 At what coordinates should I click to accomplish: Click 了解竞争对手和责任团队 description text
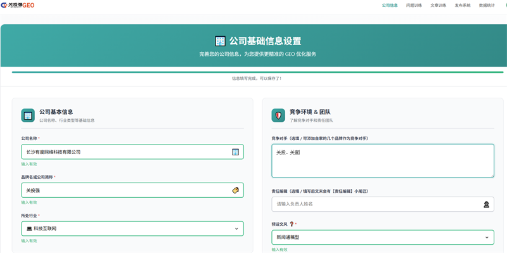pos(311,120)
